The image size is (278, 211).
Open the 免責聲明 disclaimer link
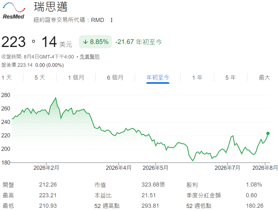point(90,57)
